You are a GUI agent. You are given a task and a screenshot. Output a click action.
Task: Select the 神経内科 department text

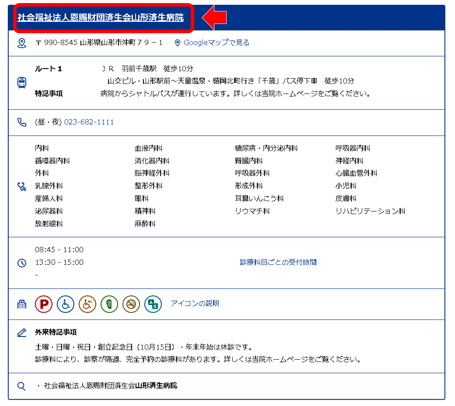click(x=349, y=161)
